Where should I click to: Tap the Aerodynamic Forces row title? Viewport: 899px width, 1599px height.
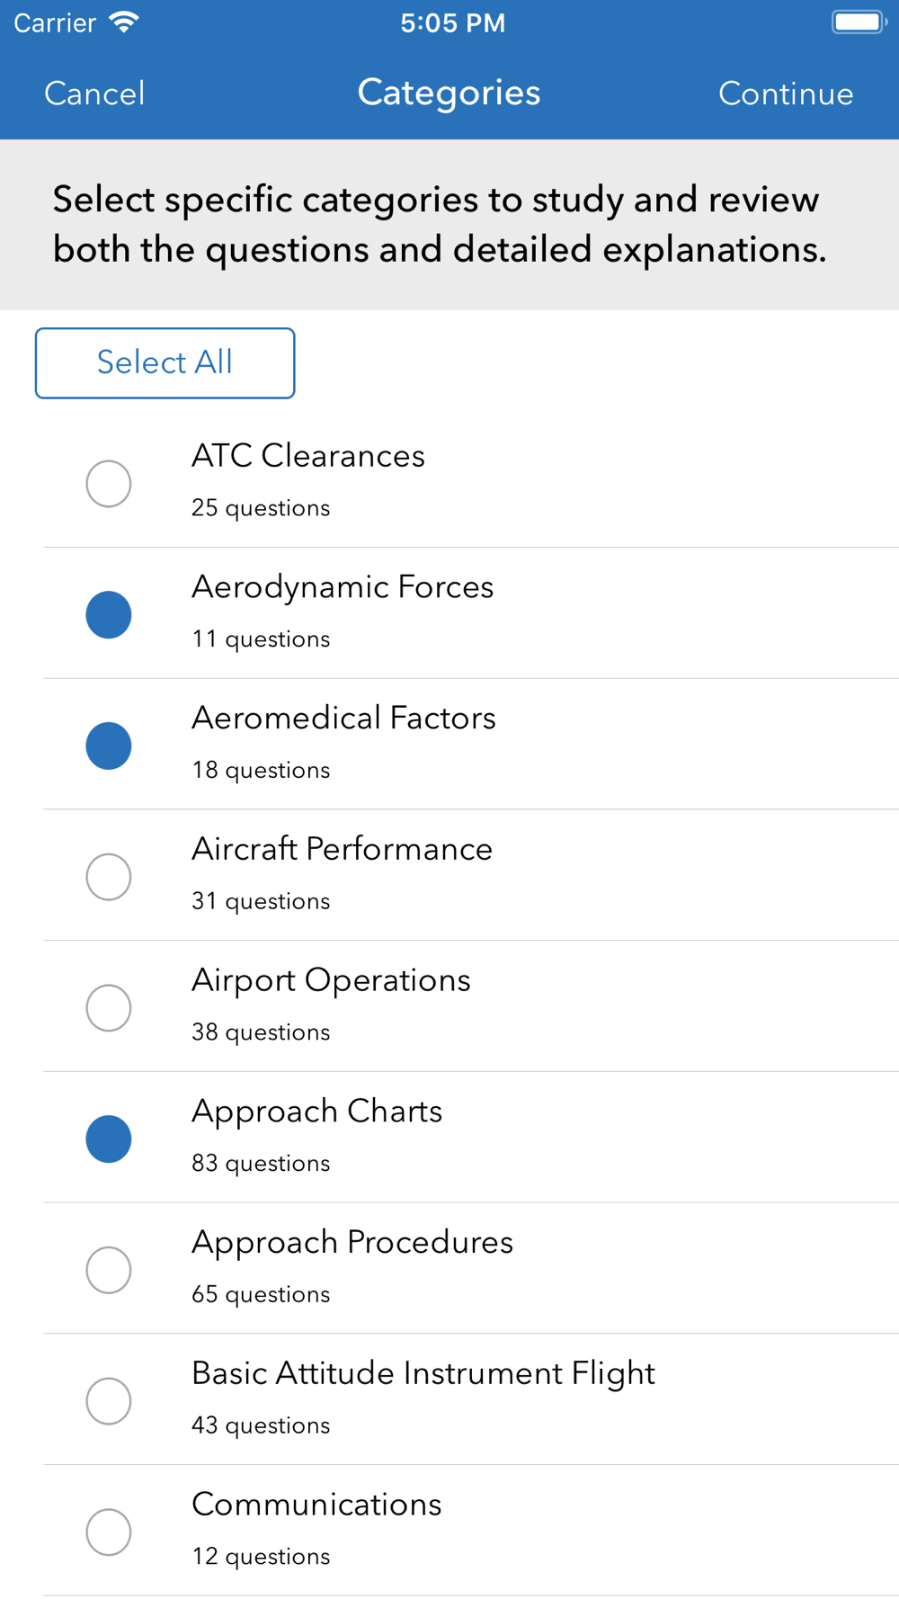pos(343,588)
